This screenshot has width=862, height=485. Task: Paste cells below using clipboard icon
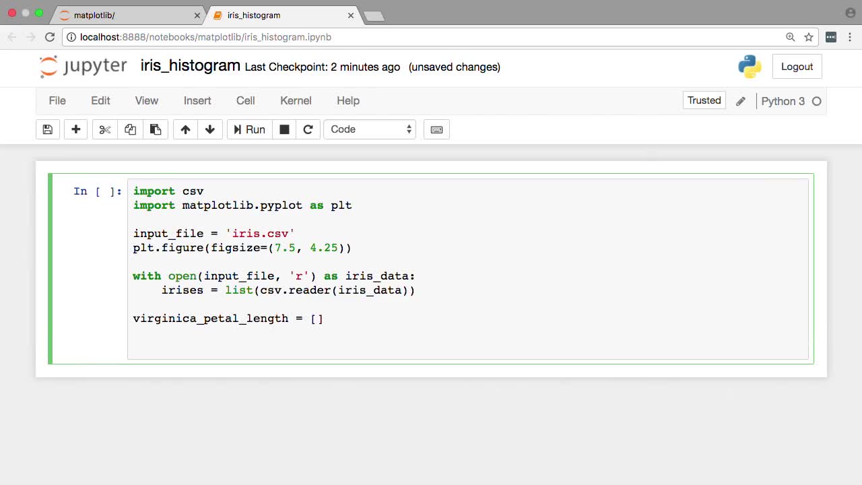pyautogui.click(x=156, y=129)
